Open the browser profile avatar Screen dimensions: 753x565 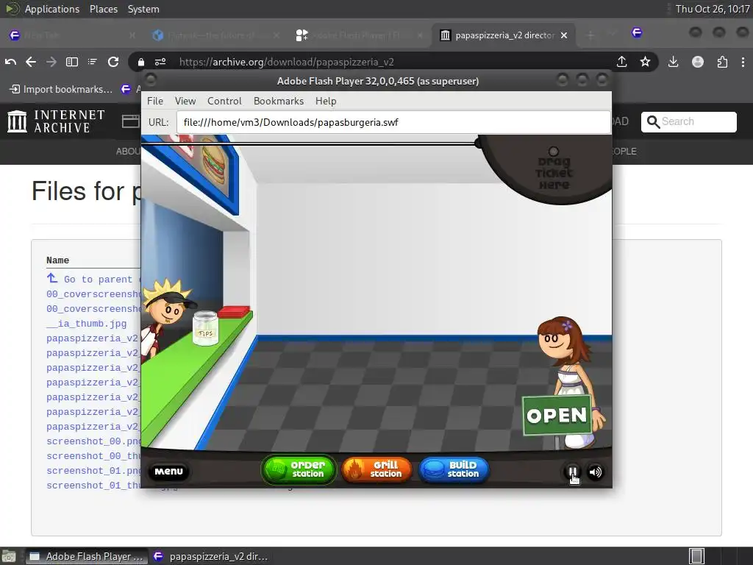[698, 62]
